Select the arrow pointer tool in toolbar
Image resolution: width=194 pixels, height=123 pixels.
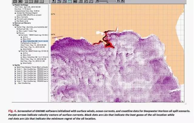click(x=54, y=1)
